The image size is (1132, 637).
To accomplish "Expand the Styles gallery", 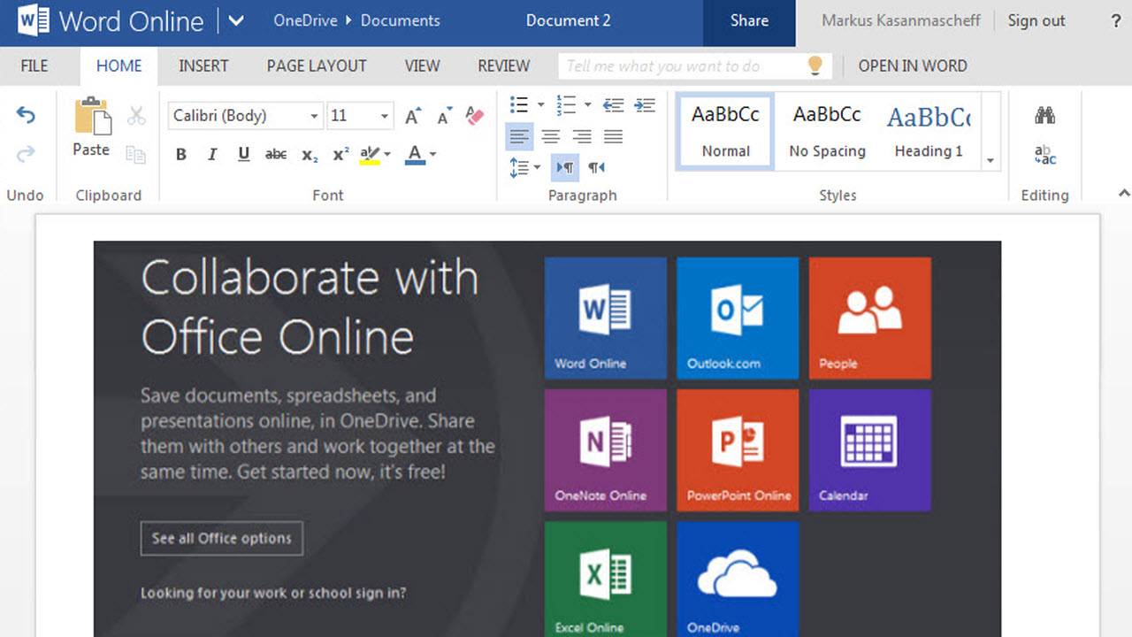I will pyautogui.click(x=990, y=159).
